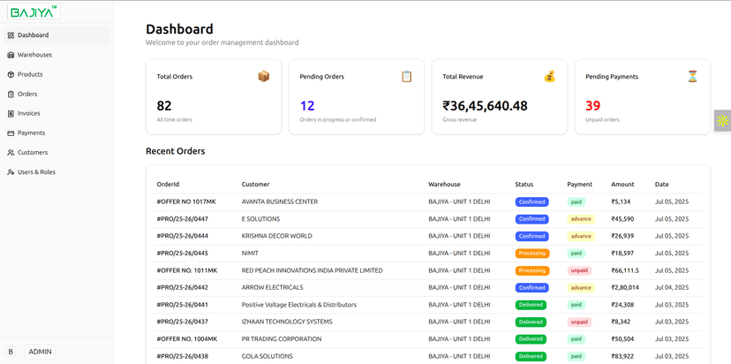Click customer Positive Voltage Electricals & Distributors

tap(298, 305)
